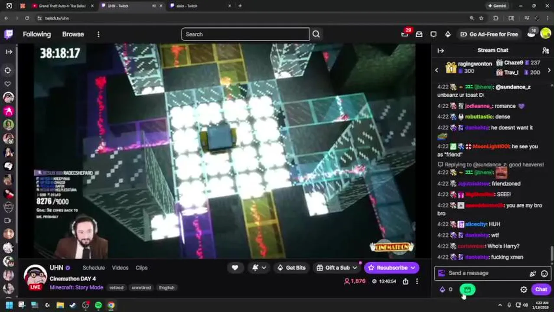Open the Get Bits icon in top bar

pyautogui.click(x=448, y=34)
